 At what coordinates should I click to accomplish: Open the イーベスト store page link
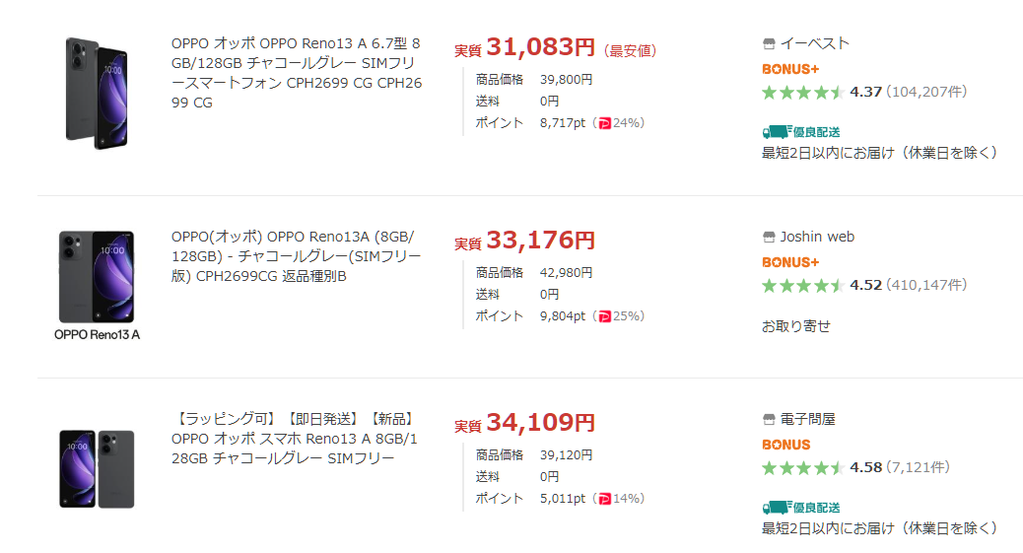click(815, 43)
